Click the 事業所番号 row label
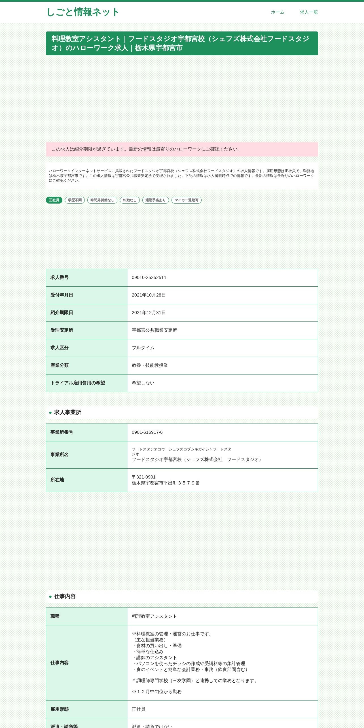This screenshot has width=364, height=728. tap(62, 432)
